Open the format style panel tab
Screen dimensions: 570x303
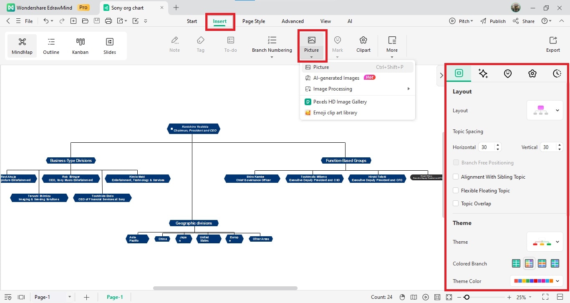coord(459,73)
